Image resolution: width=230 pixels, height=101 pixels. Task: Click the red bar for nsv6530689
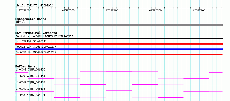(119, 55)
